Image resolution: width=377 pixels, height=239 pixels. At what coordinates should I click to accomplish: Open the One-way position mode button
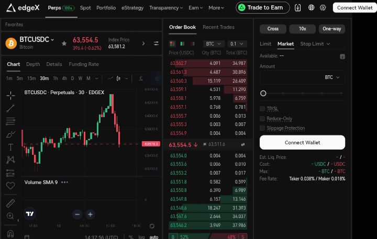tap(332, 29)
